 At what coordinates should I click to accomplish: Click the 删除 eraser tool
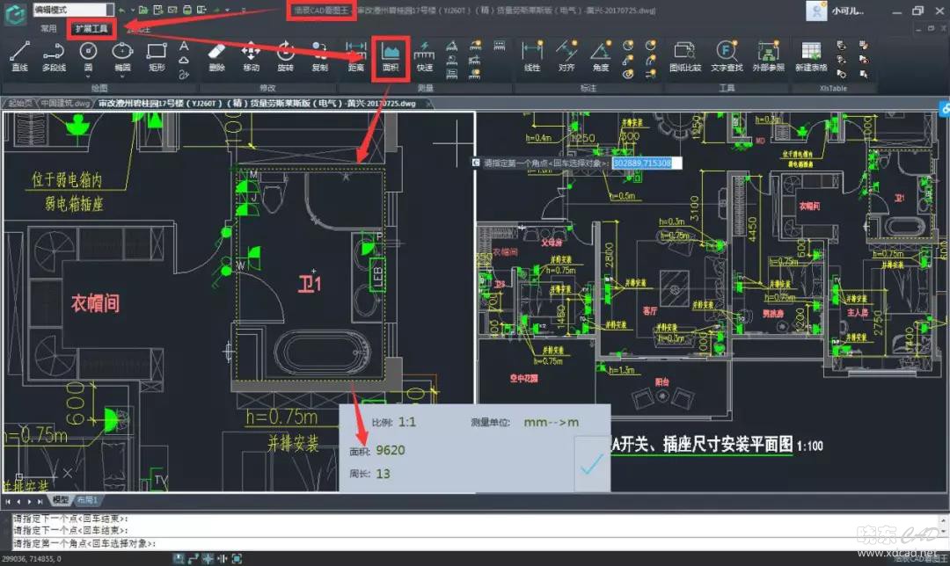click(216, 56)
